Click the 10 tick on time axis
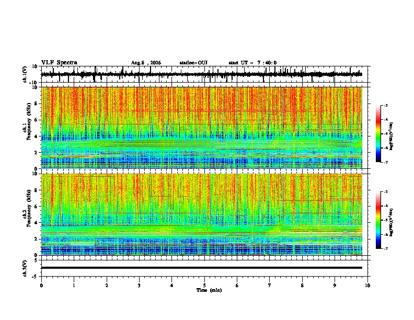Image resolution: width=414 pixels, height=320 pixels. (x=367, y=285)
